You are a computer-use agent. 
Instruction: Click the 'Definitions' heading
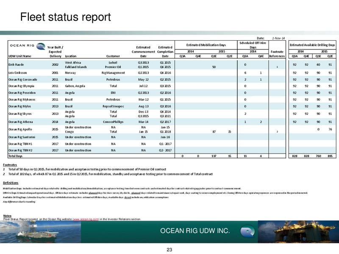(11, 183)
